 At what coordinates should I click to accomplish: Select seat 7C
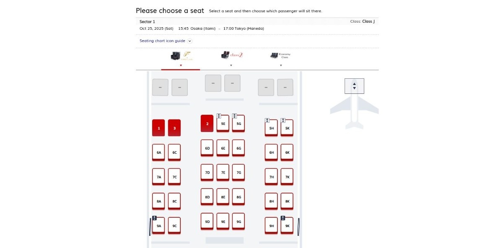tap(174, 176)
